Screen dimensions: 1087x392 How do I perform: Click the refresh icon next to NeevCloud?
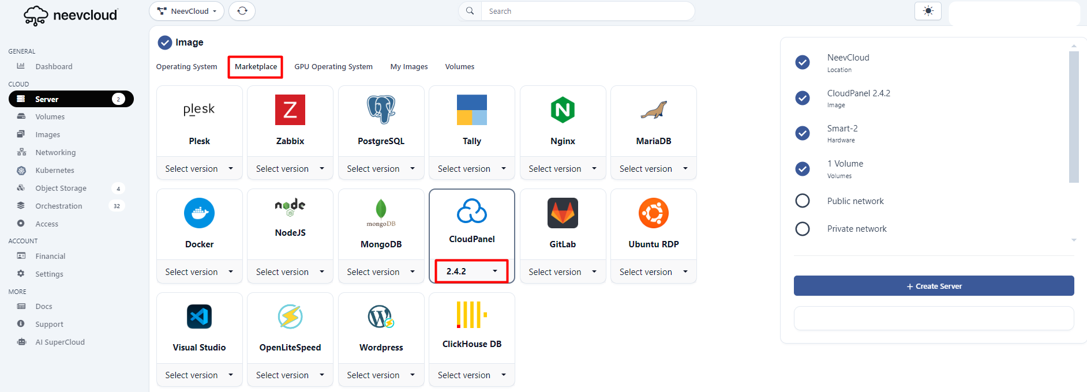[x=242, y=11]
